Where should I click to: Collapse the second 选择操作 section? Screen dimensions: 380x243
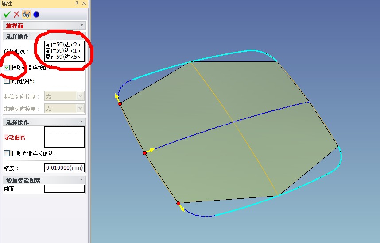[x=81, y=121]
